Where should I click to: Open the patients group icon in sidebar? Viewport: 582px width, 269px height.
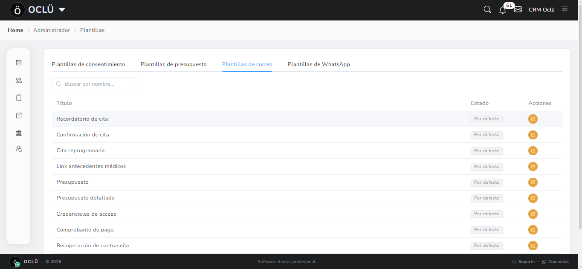[18, 80]
